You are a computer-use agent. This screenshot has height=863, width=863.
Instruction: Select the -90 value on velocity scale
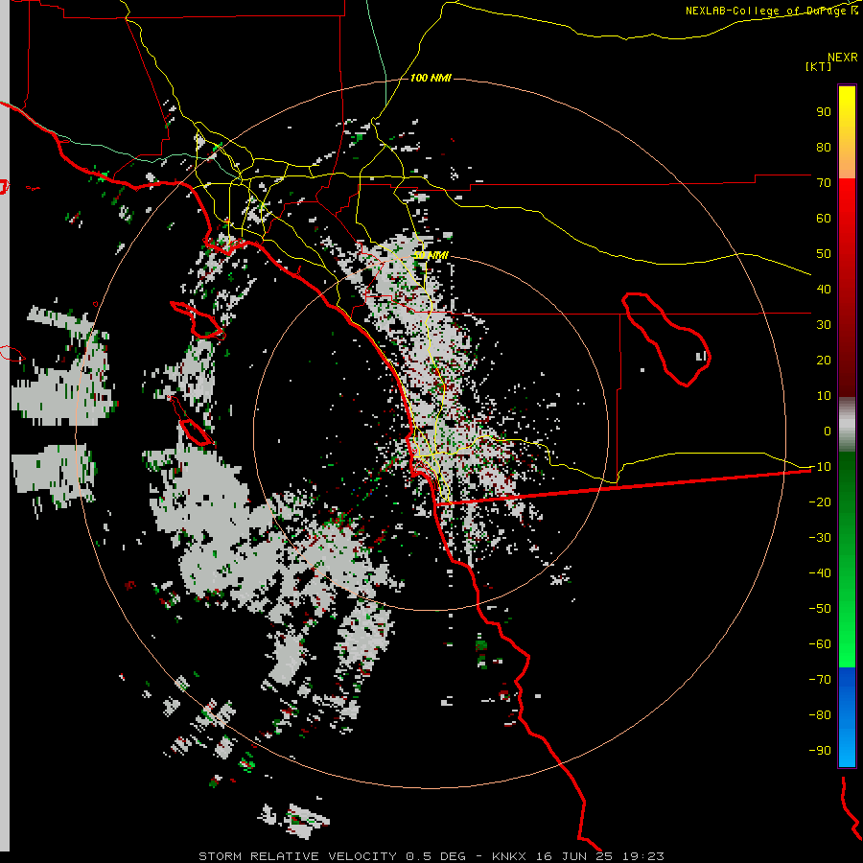pyautogui.click(x=820, y=751)
